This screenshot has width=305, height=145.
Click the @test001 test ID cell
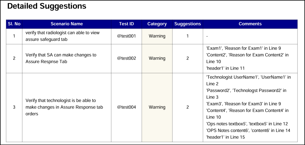click(x=127, y=36)
